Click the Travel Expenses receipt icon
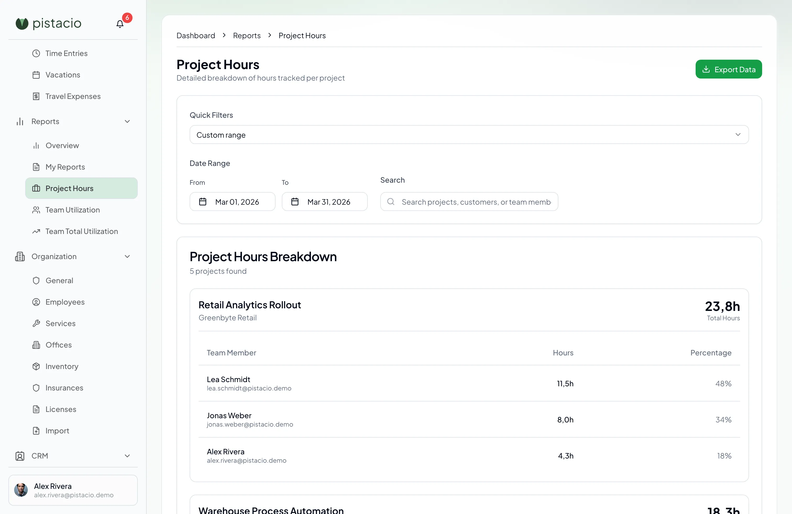 click(x=36, y=96)
